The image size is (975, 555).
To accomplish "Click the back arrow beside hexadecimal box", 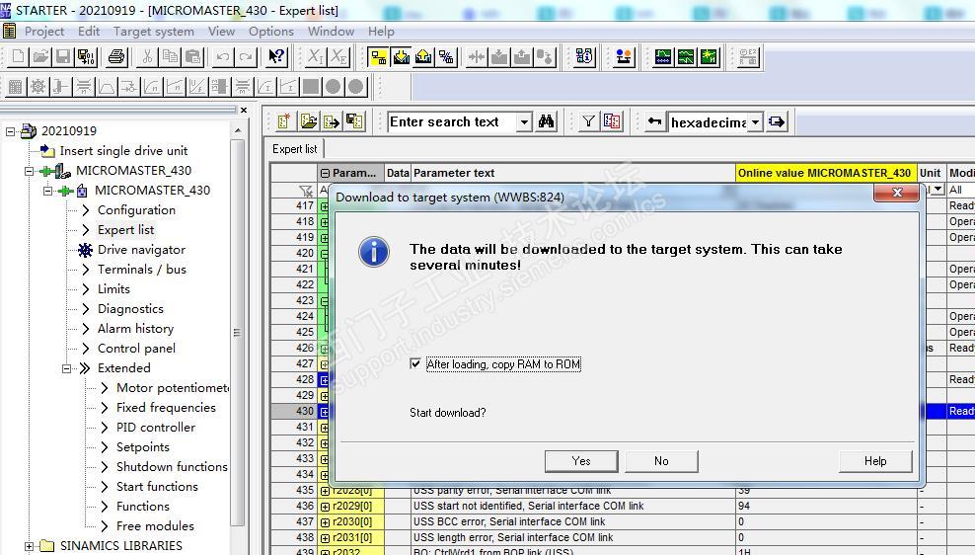I will click(x=654, y=121).
